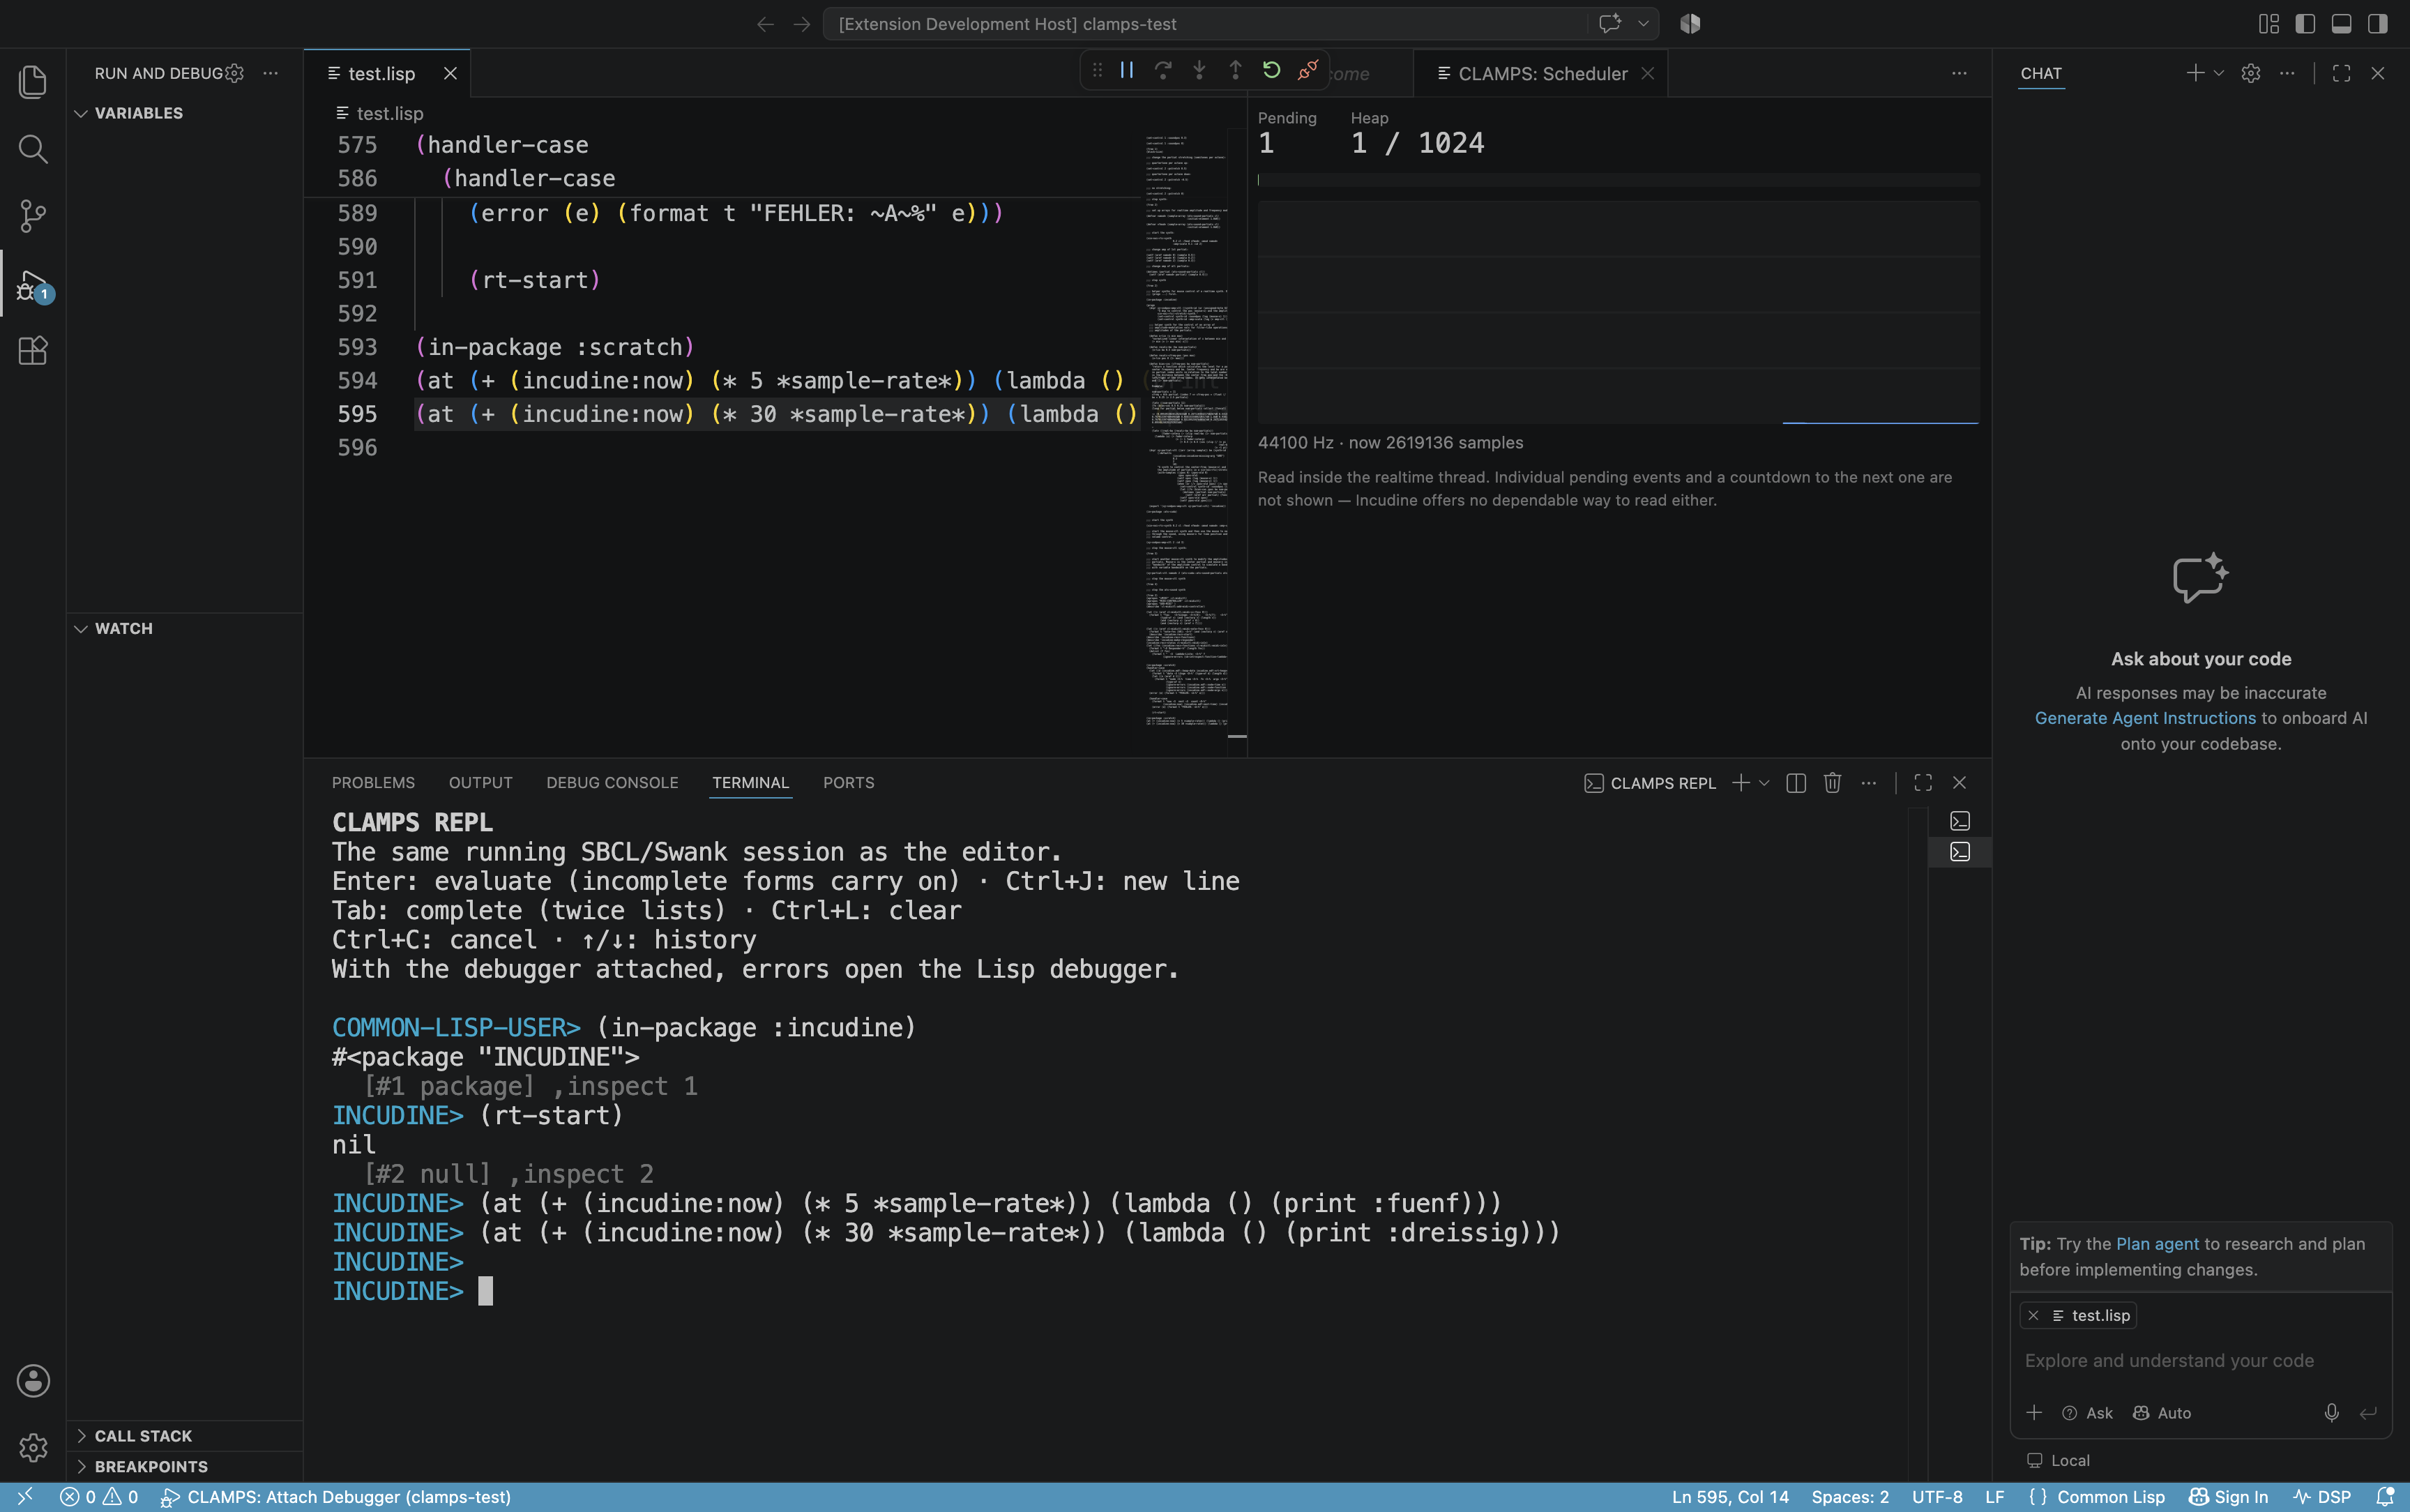Disconnect the debugger
Screen dimensions: 2410x1512
[1308, 70]
